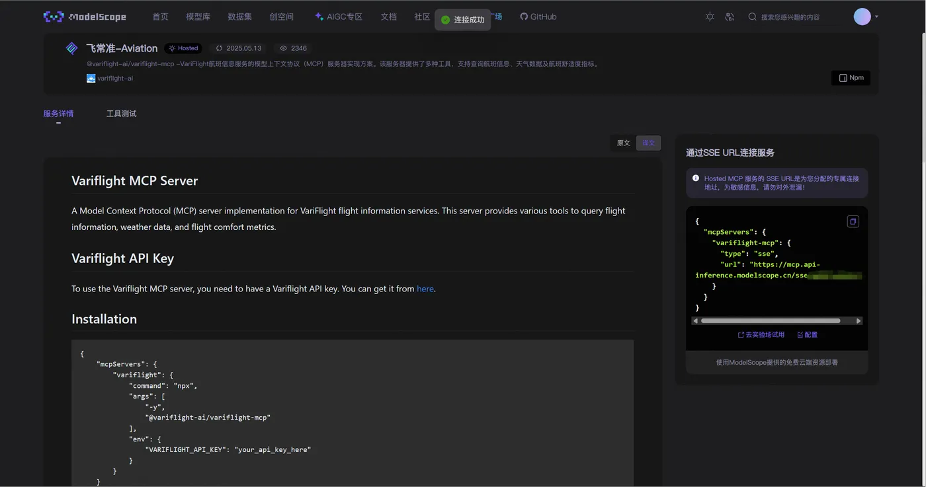Click the "@variflight-ai/variflight-mcp" code line
The height and width of the screenshot is (487, 926).
pyautogui.click(x=208, y=418)
